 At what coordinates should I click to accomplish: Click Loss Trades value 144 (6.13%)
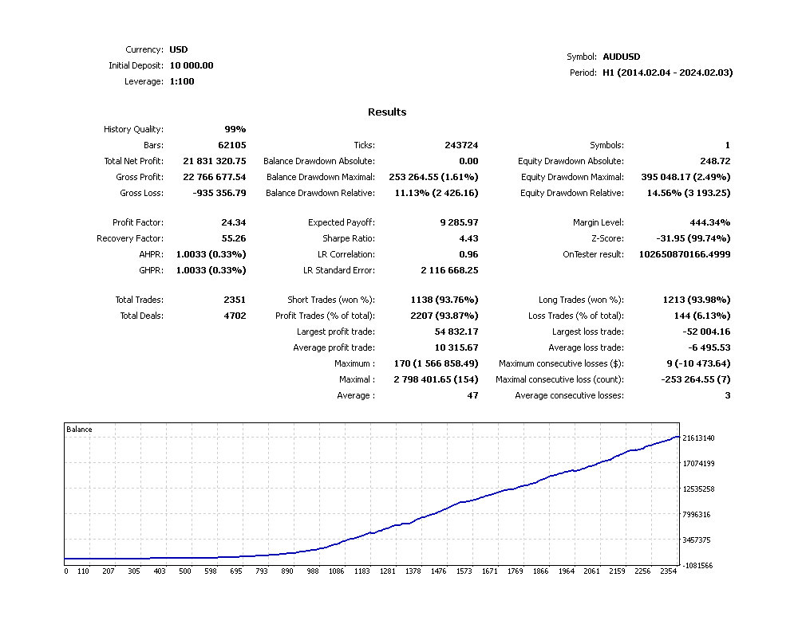click(701, 316)
